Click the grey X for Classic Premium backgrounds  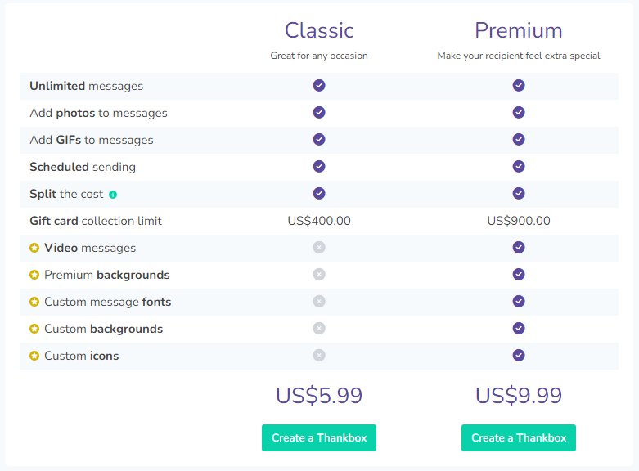click(x=319, y=274)
